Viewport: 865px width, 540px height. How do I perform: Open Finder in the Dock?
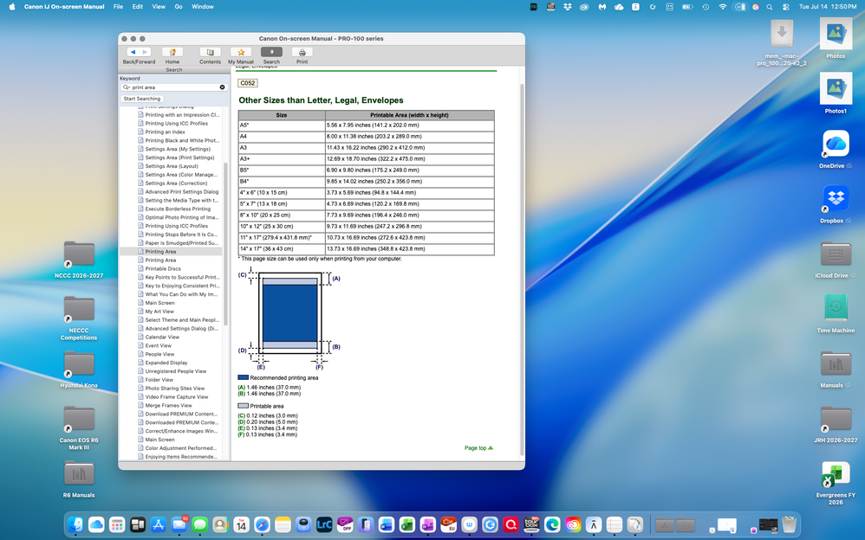click(x=75, y=524)
